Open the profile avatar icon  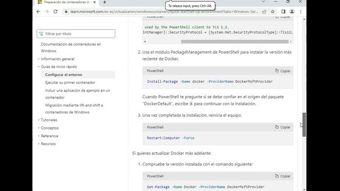pos(292,12)
